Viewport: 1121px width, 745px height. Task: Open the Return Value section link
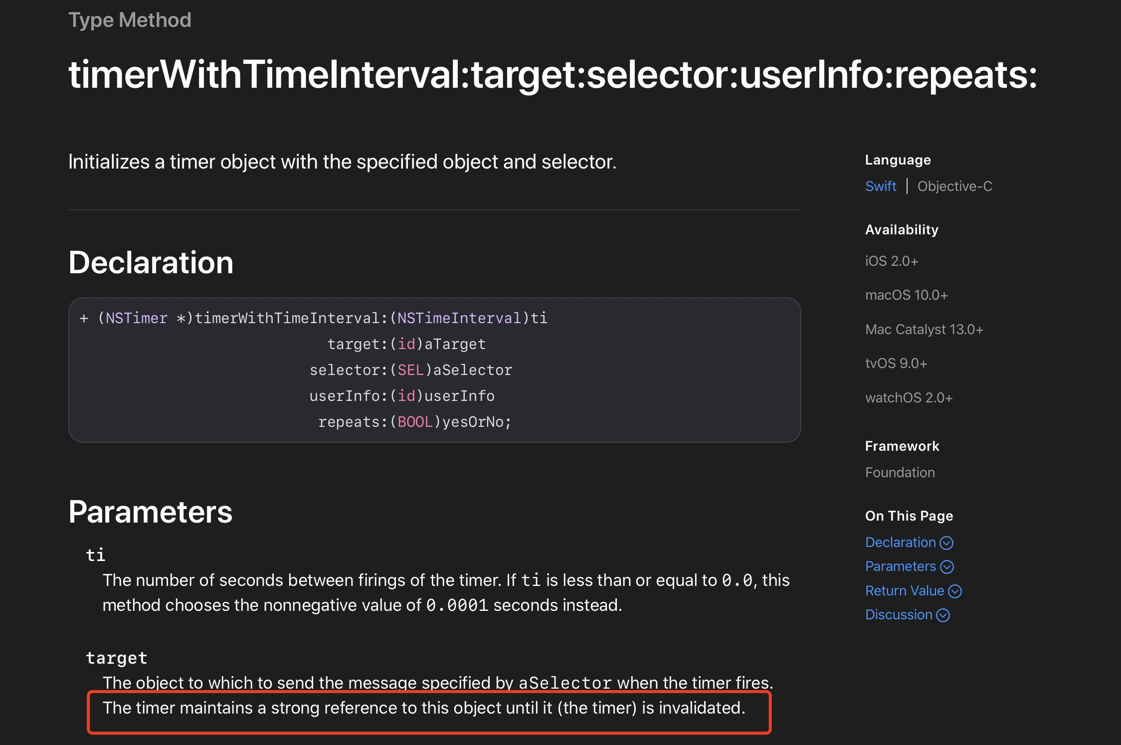click(x=904, y=590)
